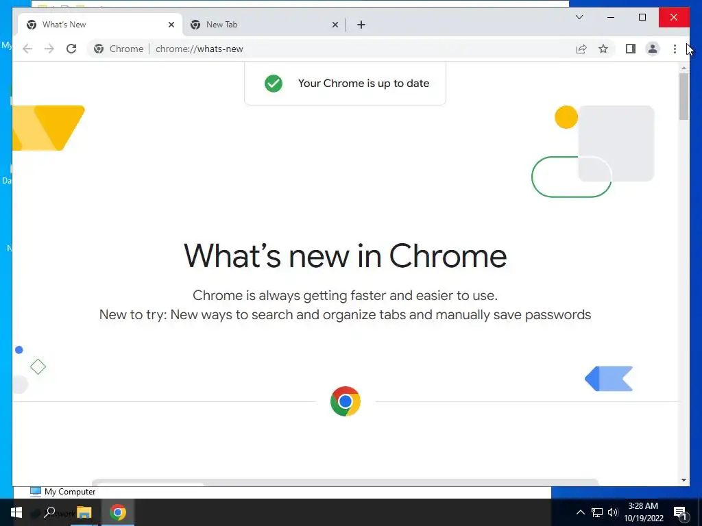
Task: Open File Explorer from the taskbar
Action: point(84,512)
